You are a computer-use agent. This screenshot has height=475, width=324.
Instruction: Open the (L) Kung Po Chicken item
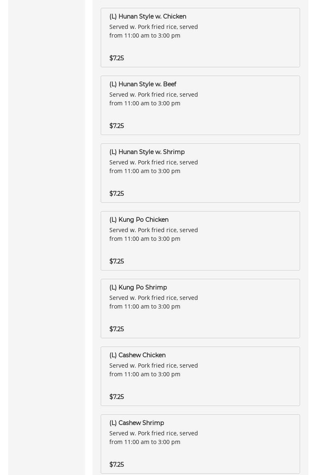tap(139, 220)
